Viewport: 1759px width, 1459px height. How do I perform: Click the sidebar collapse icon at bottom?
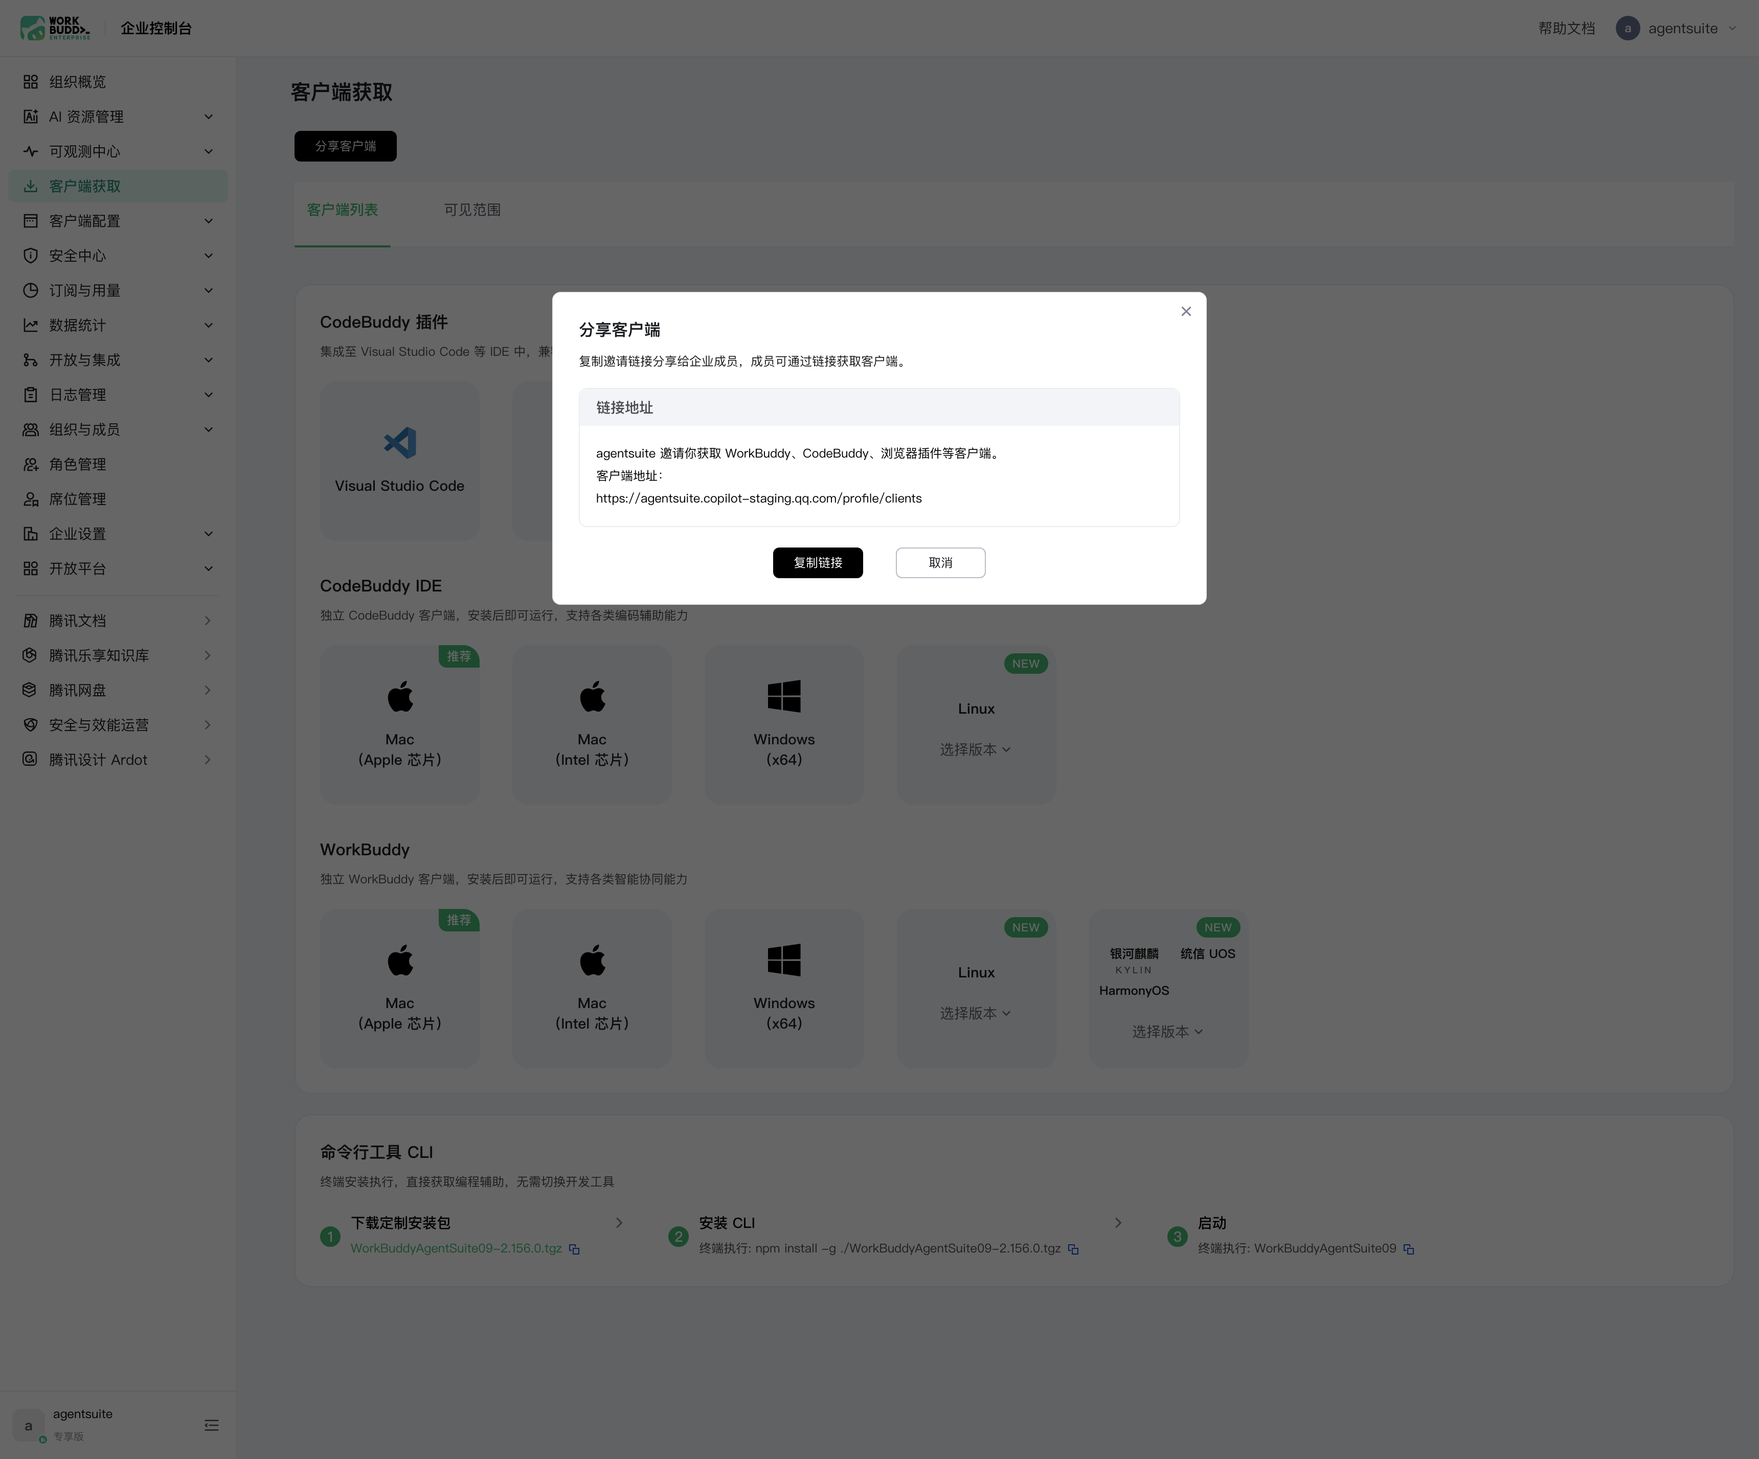pyautogui.click(x=211, y=1425)
